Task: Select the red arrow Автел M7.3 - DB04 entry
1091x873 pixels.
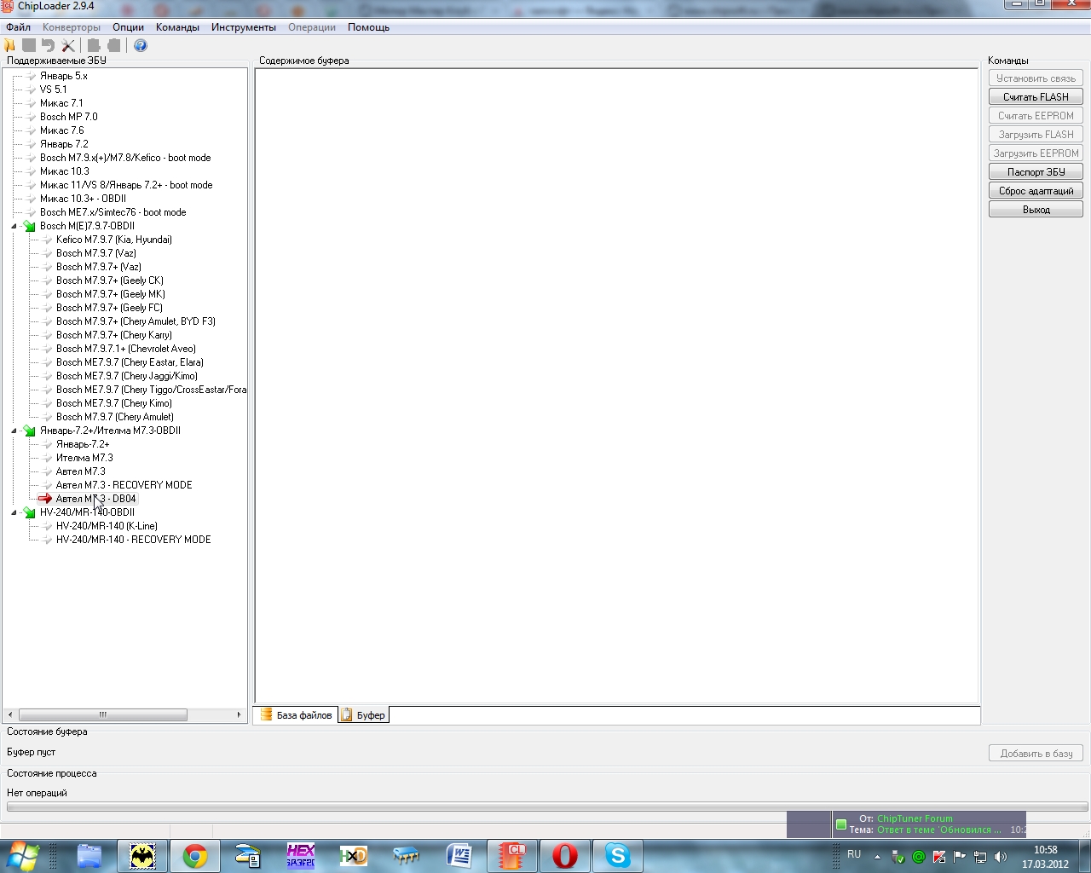Action: click(x=95, y=499)
